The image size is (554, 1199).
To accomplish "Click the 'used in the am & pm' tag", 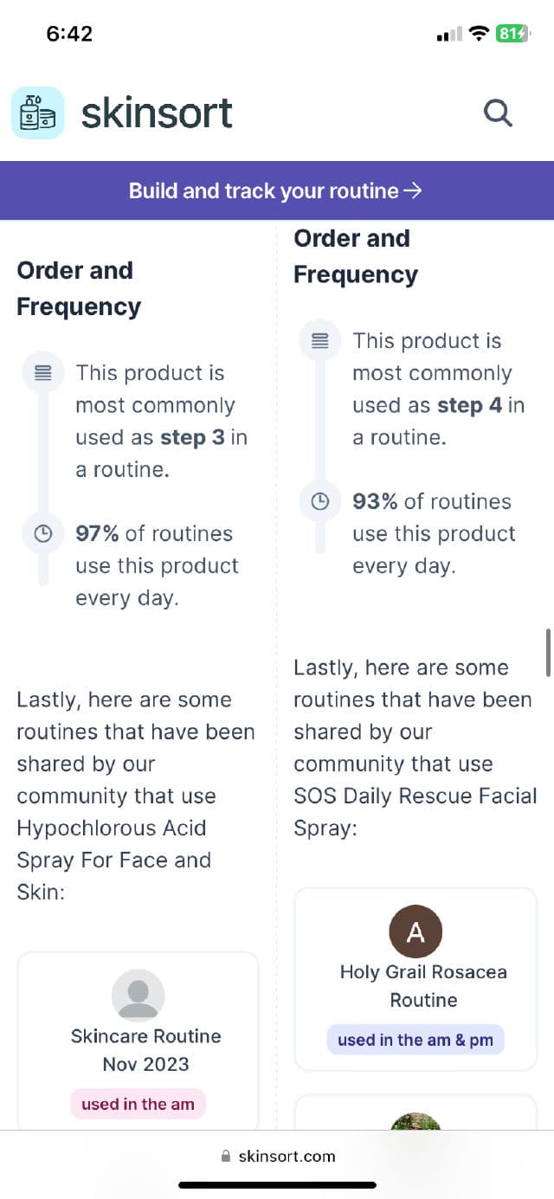I will point(415,1040).
